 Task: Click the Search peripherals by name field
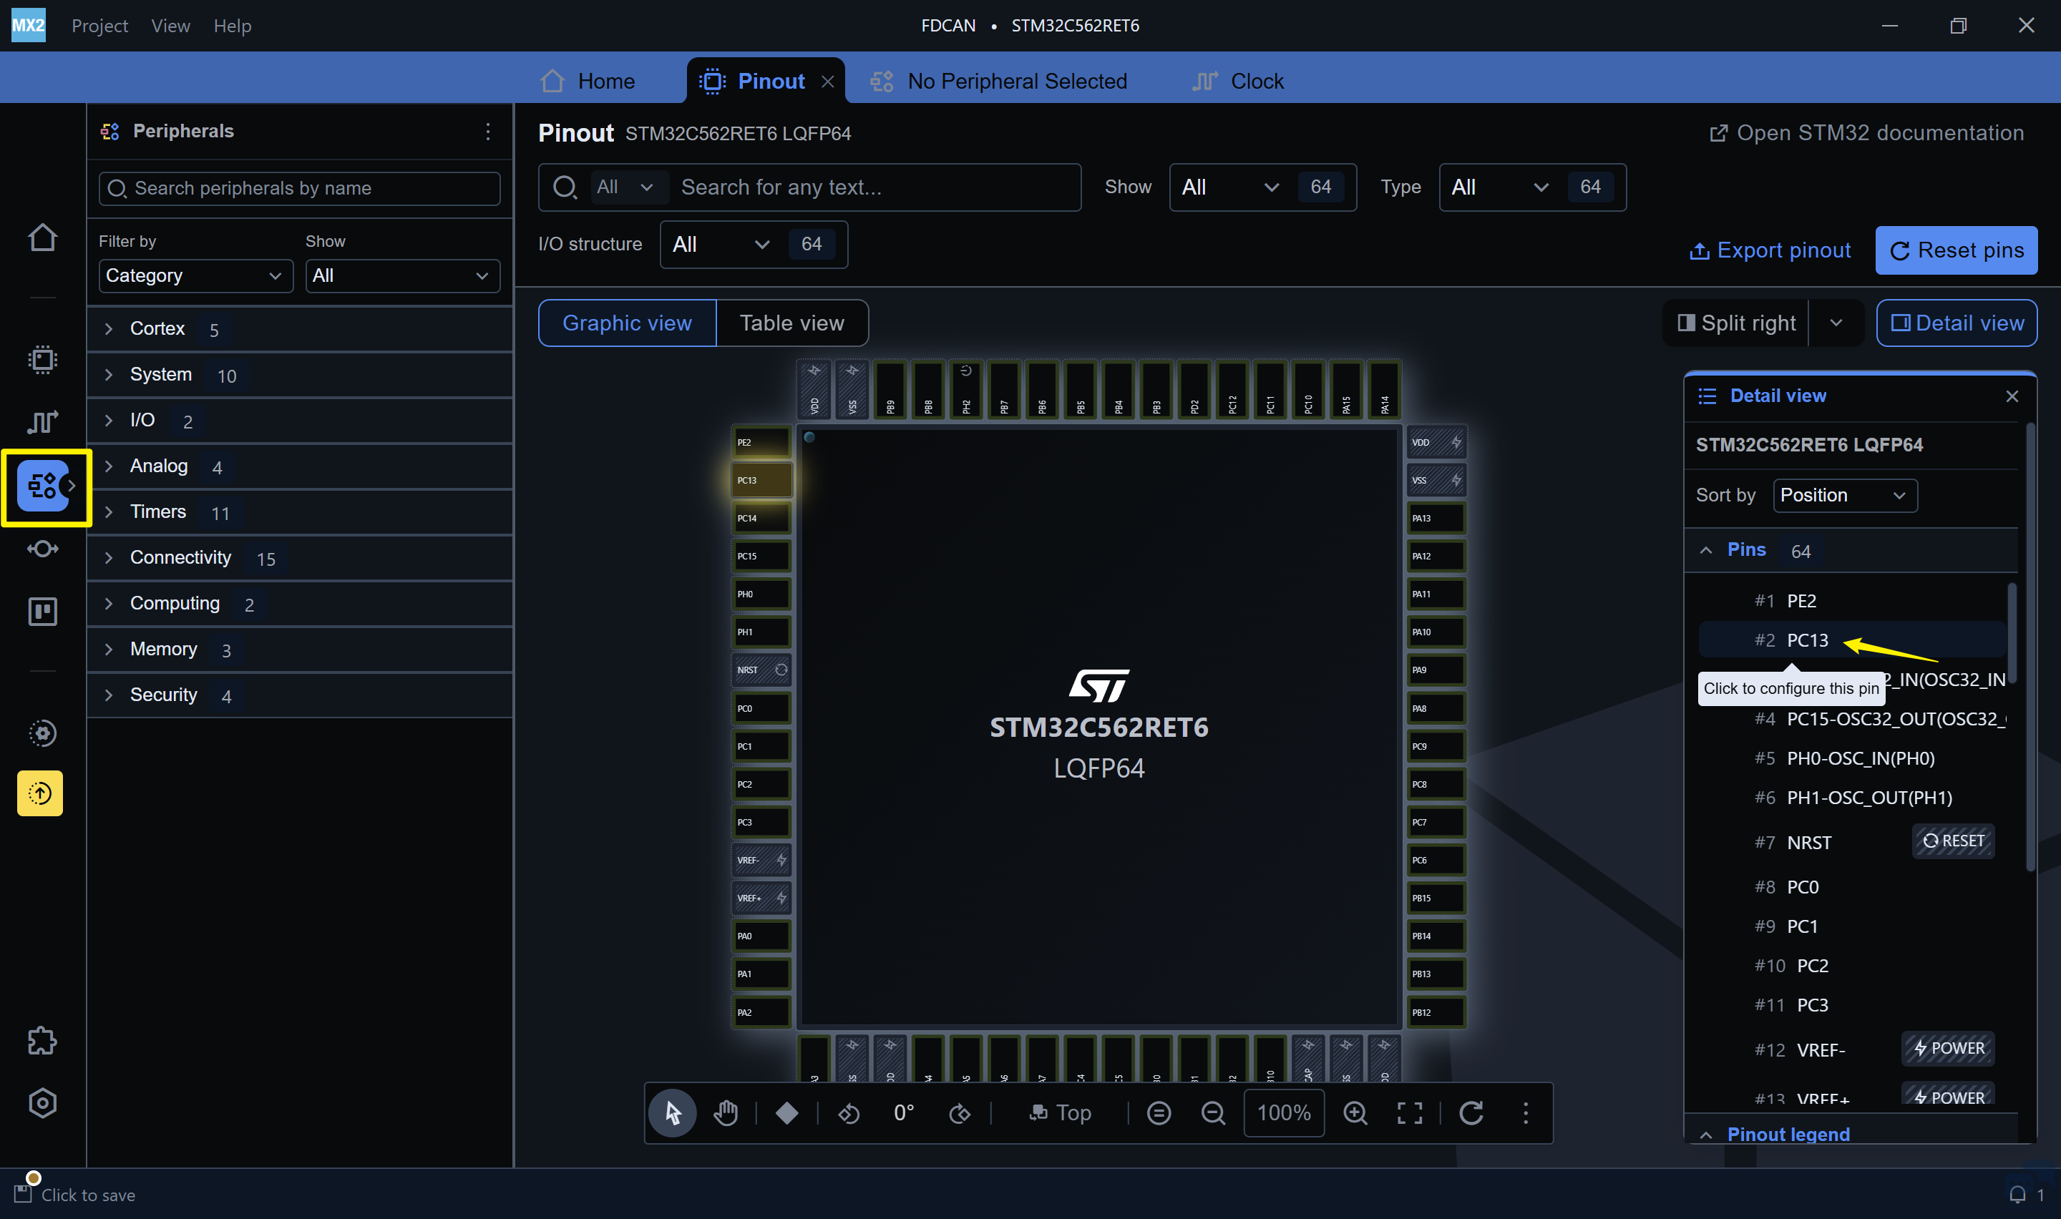click(300, 189)
